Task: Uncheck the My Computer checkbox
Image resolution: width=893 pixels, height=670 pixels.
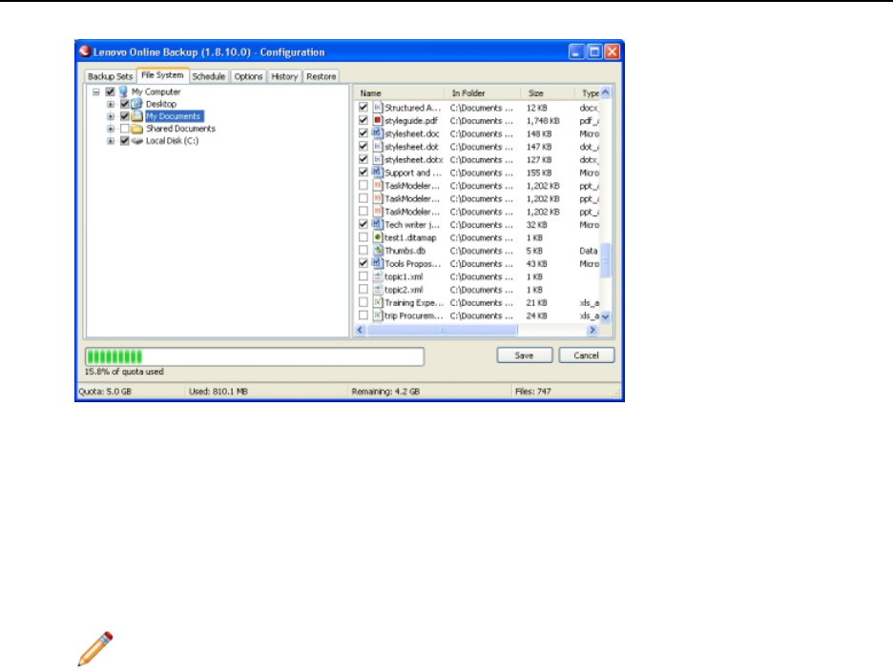Action: click(x=111, y=91)
